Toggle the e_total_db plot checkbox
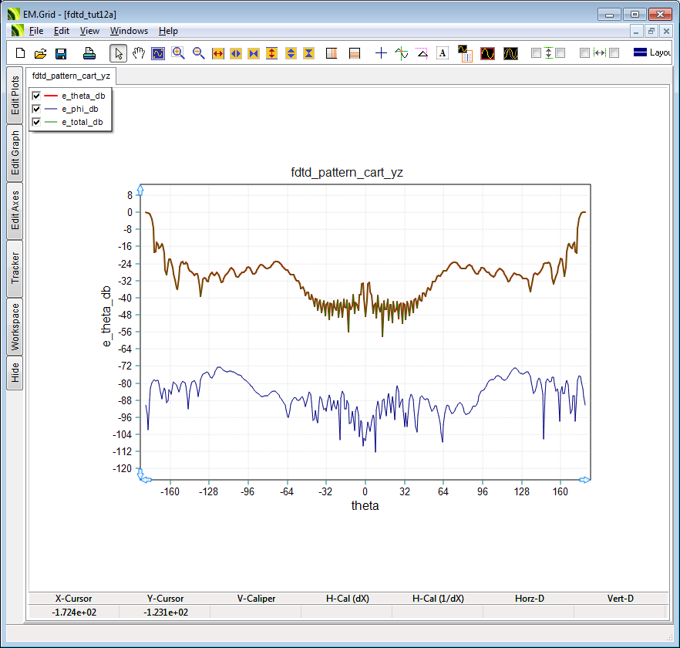The image size is (680, 648). point(36,122)
